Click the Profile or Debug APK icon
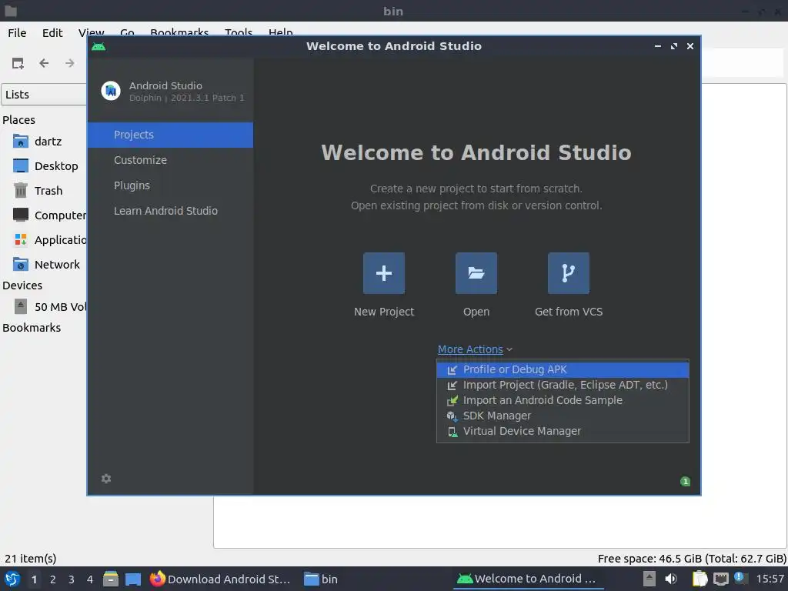788x591 pixels. (452, 370)
